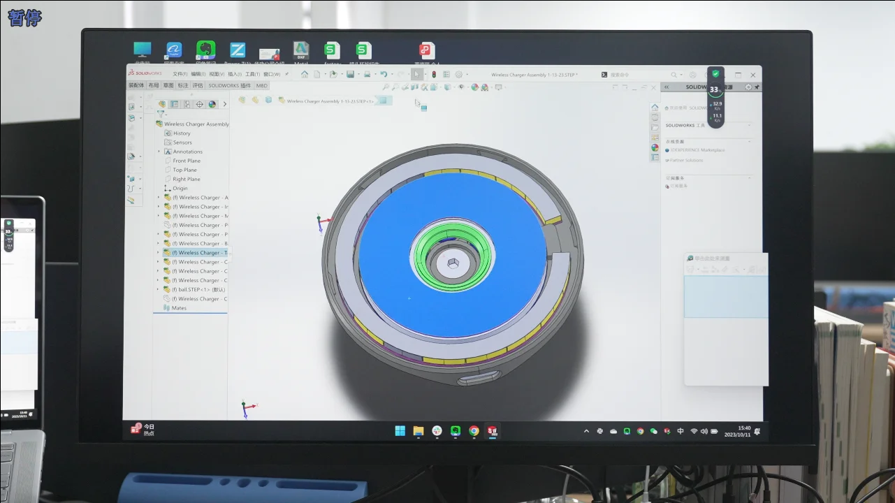Switch to the 评估 ribbon tab
Image resolution: width=895 pixels, height=503 pixels.
point(198,85)
